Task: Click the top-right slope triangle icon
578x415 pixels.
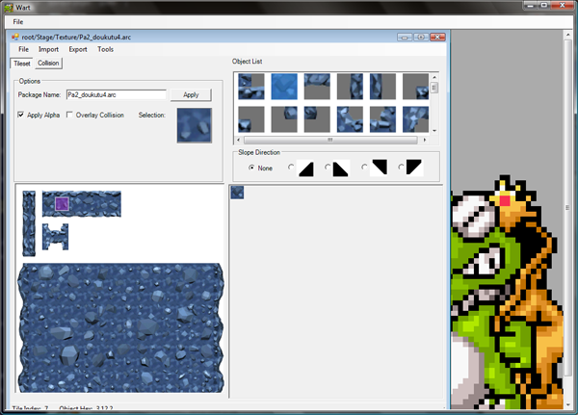Action: pyautogui.click(x=380, y=168)
